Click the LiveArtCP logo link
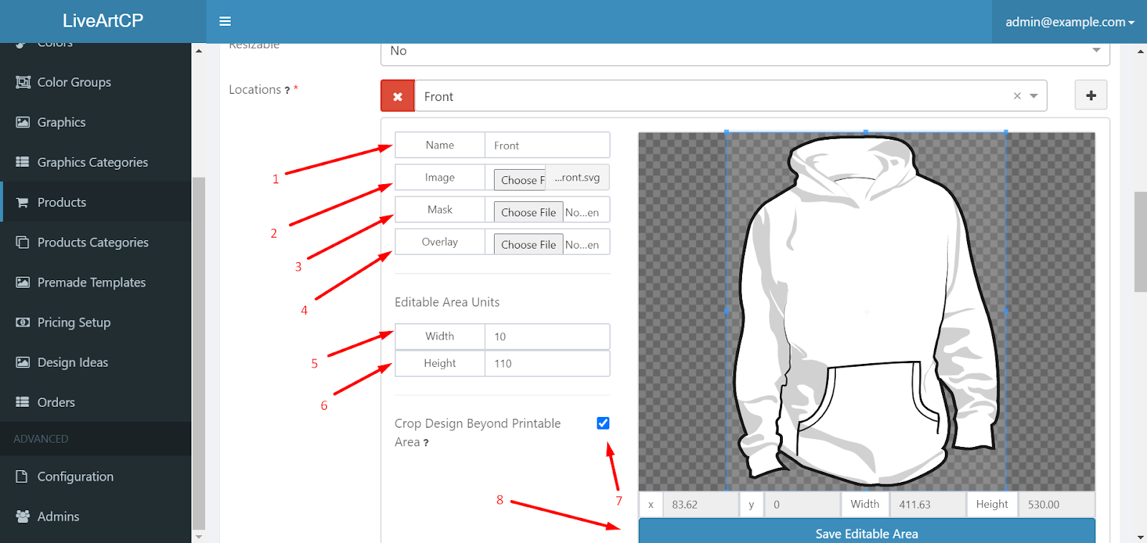This screenshot has height=543, width=1147. (103, 21)
